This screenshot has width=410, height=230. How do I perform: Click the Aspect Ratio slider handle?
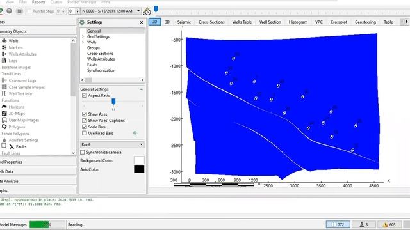point(113,101)
